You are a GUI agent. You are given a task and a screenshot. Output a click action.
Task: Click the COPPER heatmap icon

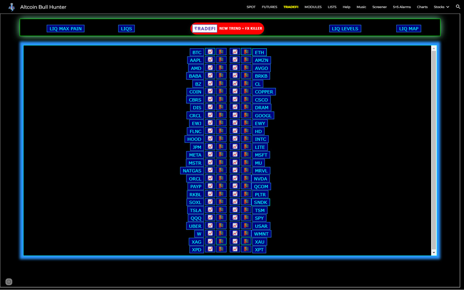pos(246,91)
